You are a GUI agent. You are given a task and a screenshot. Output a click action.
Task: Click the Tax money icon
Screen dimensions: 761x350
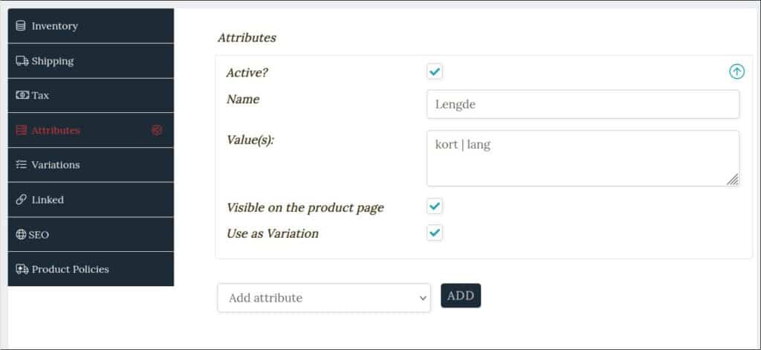point(22,95)
